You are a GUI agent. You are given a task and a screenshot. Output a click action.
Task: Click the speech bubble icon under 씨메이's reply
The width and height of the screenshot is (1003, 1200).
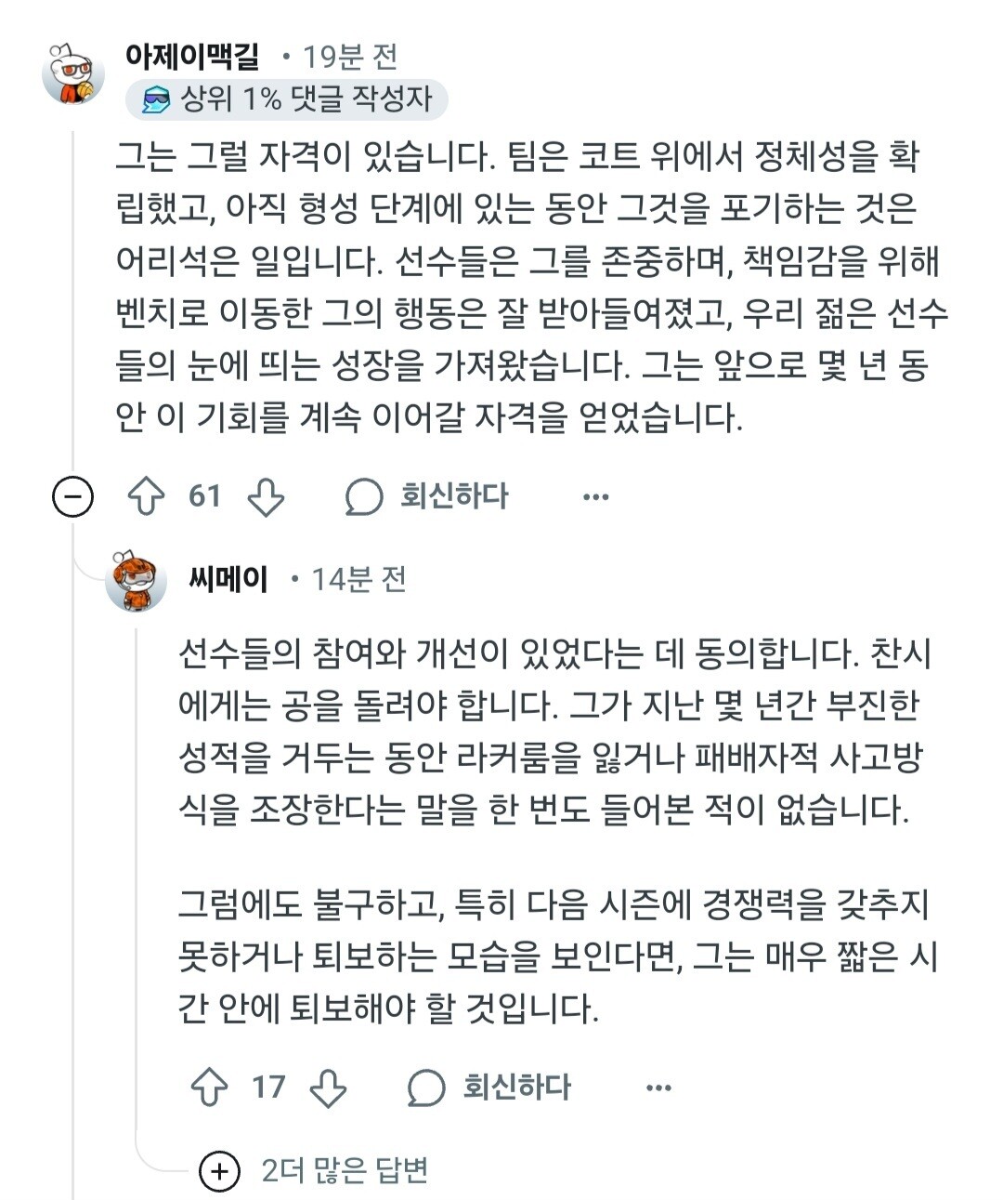pyautogui.click(x=426, y=1088)
